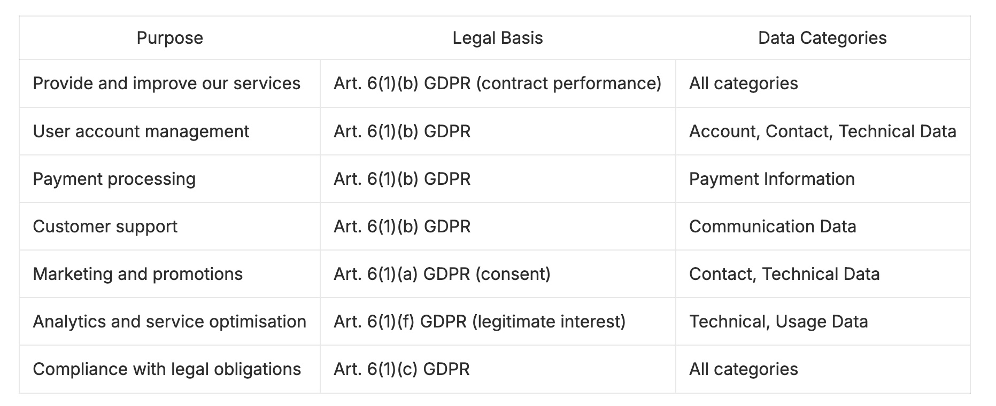Click the 'Contact, Technical Data' cell
Viewport: 996px width, 406px height.
point(784,274)
